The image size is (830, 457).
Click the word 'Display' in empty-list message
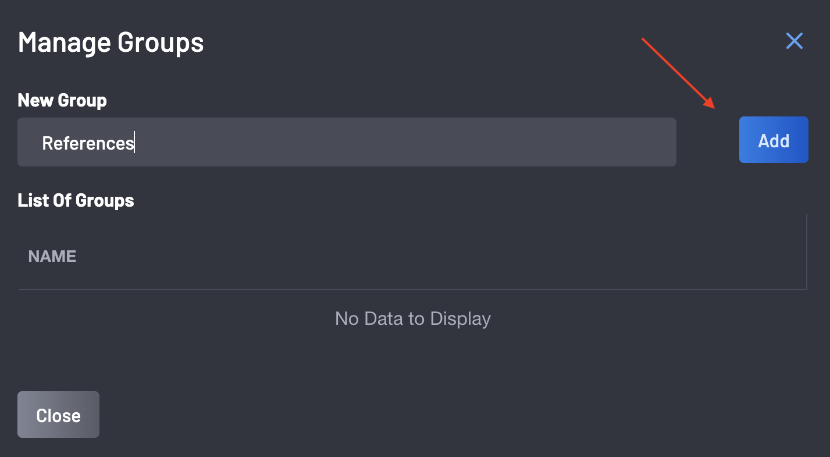460,319
